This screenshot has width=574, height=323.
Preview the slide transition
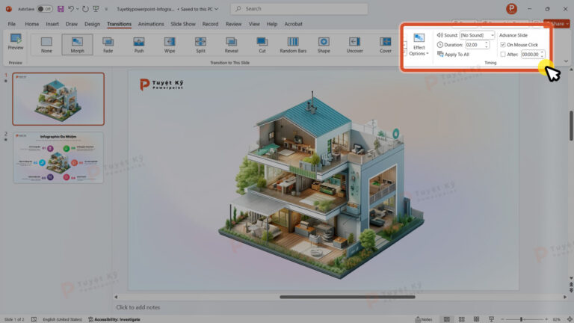(x=16, y=42)
